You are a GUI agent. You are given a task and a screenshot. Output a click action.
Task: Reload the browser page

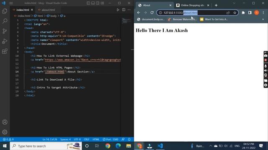[152, 13]
